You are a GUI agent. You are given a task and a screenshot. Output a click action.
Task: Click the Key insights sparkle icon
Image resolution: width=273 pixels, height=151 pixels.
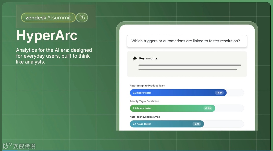(x=135, y=58)
